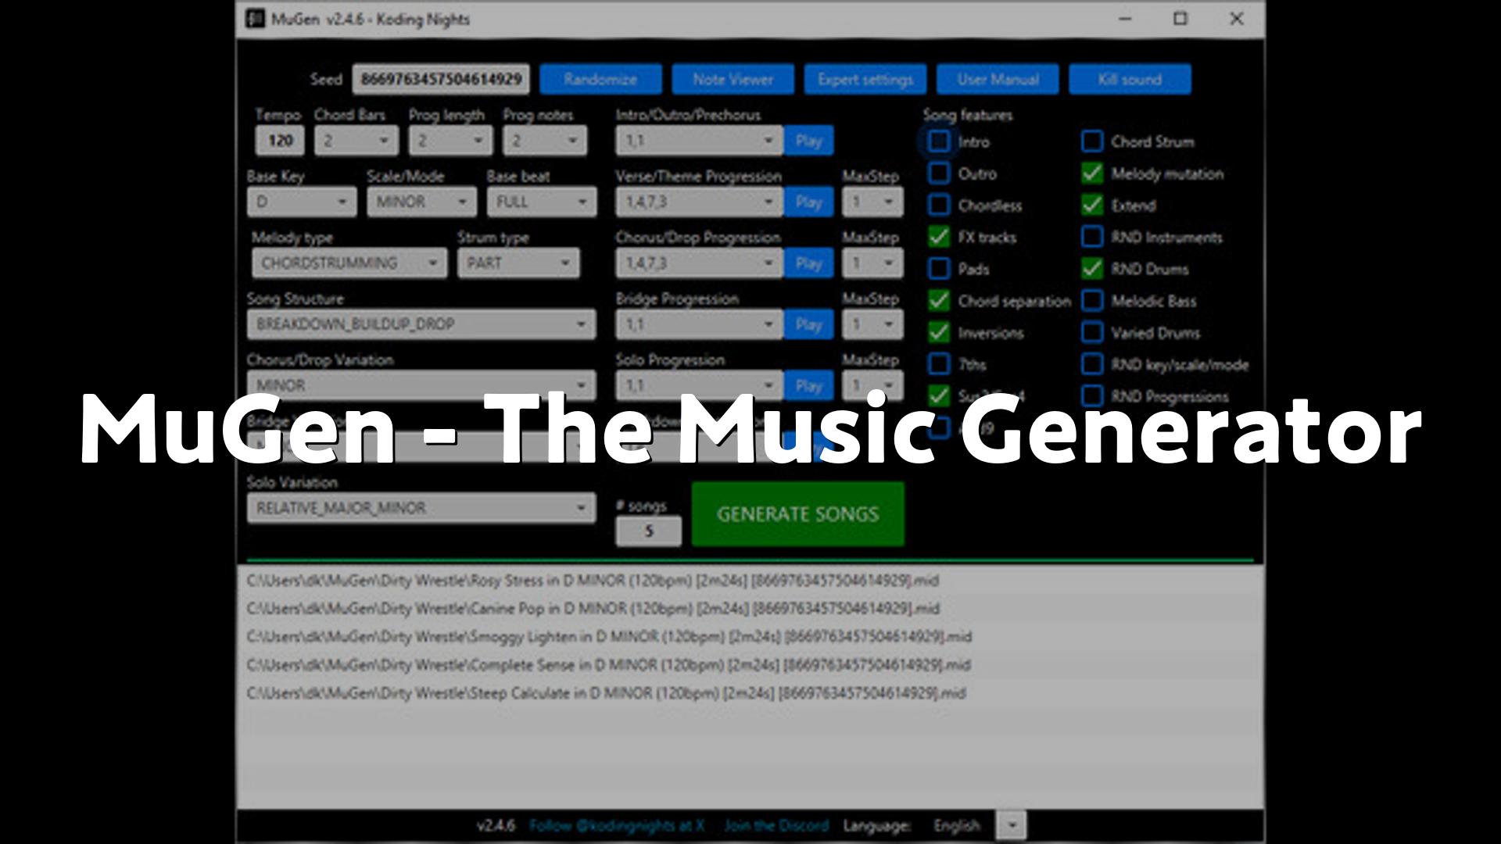Open the Verse/Theme Progression dropdown
Viewport: 1501px width, 844px height.
point(699,202)
